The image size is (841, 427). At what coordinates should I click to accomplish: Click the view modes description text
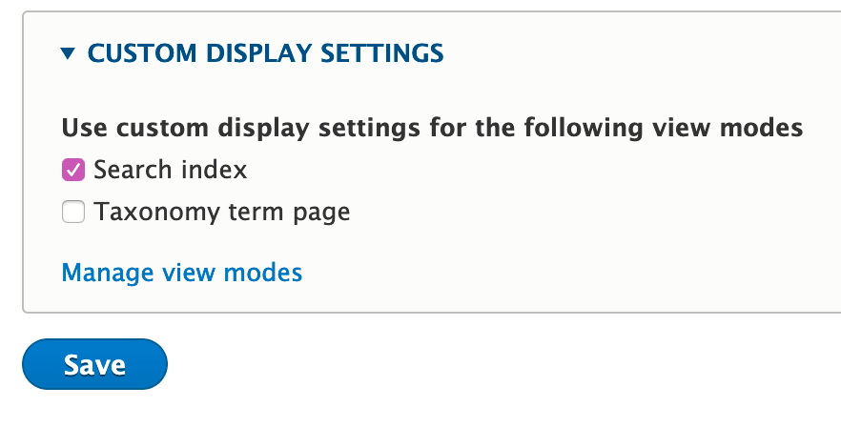coord(432,128)
